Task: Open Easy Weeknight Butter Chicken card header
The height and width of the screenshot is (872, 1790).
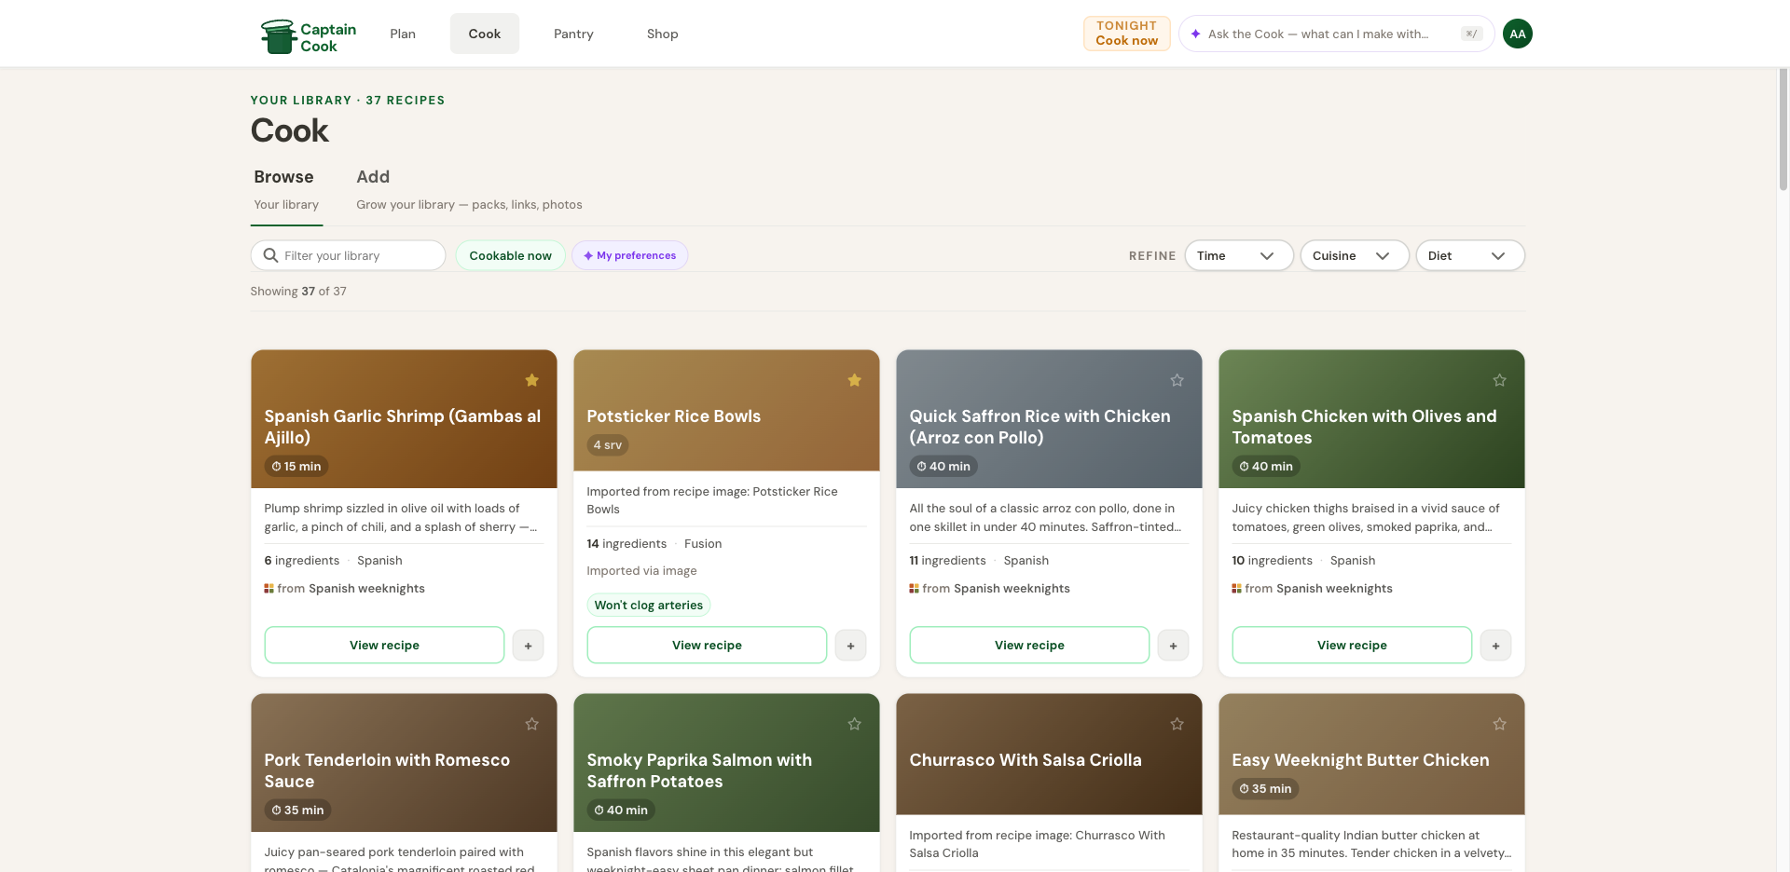Action: coord(1371,754)
